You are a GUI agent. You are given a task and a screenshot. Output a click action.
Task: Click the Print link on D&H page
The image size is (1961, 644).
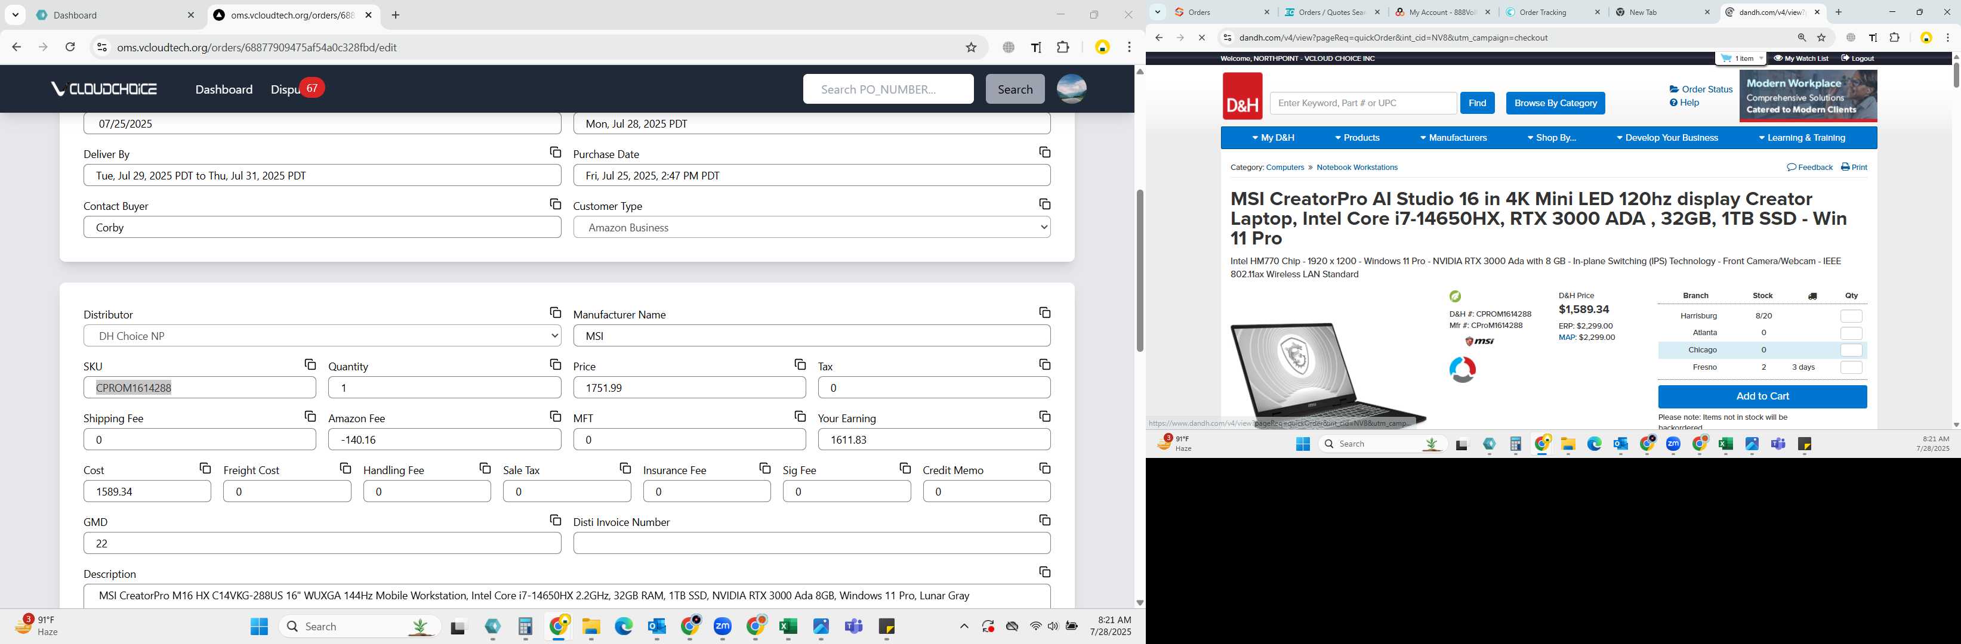[x=1854, y=168]
